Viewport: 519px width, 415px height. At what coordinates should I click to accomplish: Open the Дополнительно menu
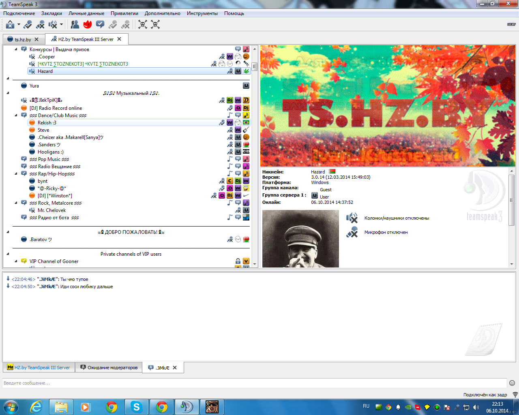point(163,13)
